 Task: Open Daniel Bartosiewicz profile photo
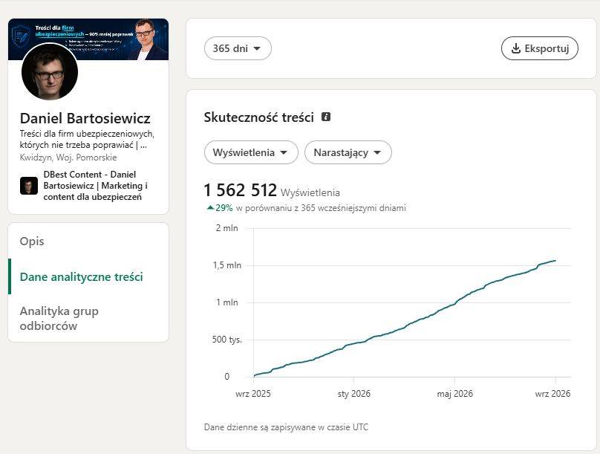pos(50,72)
